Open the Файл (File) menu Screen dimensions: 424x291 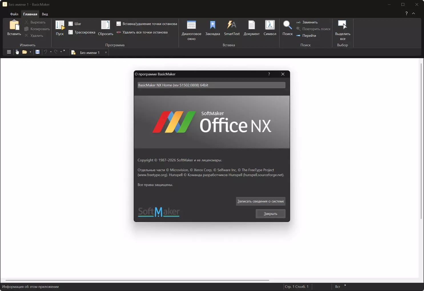(14, 14)
